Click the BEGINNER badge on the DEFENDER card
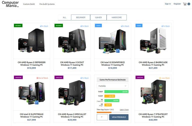 18,26
